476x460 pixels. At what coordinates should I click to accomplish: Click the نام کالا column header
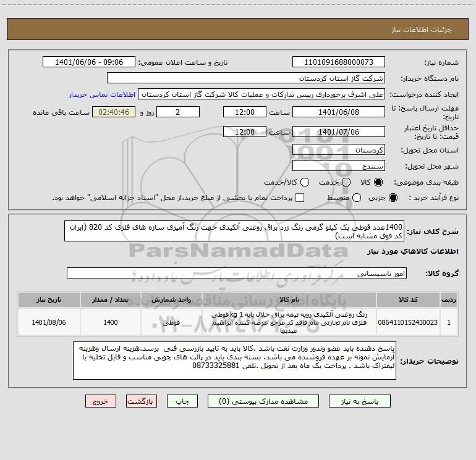(x=289, y=299)
